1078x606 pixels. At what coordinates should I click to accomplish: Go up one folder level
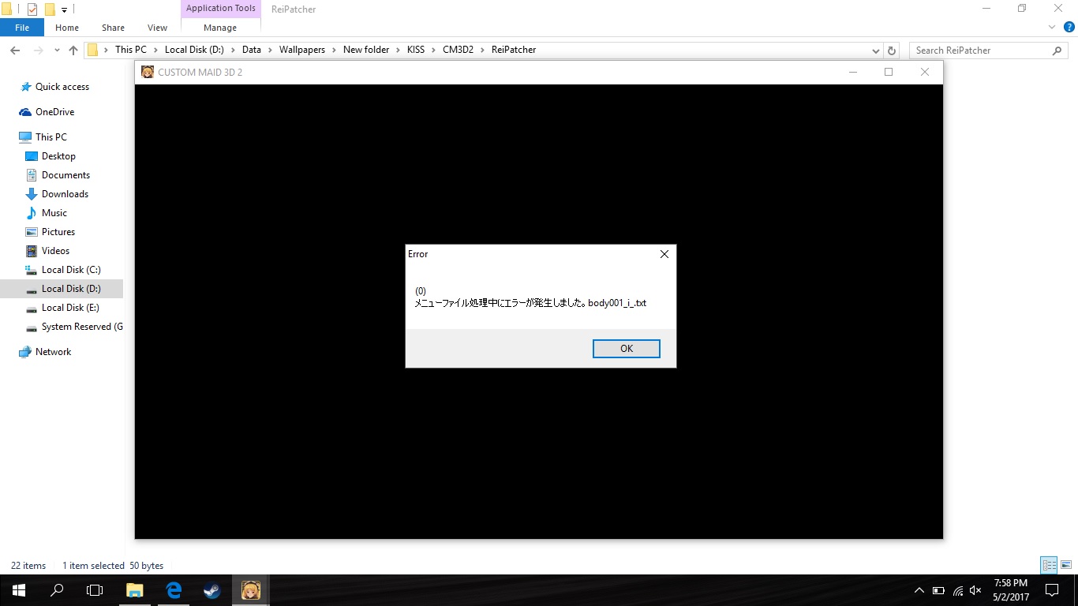click(x=73, y=50)
